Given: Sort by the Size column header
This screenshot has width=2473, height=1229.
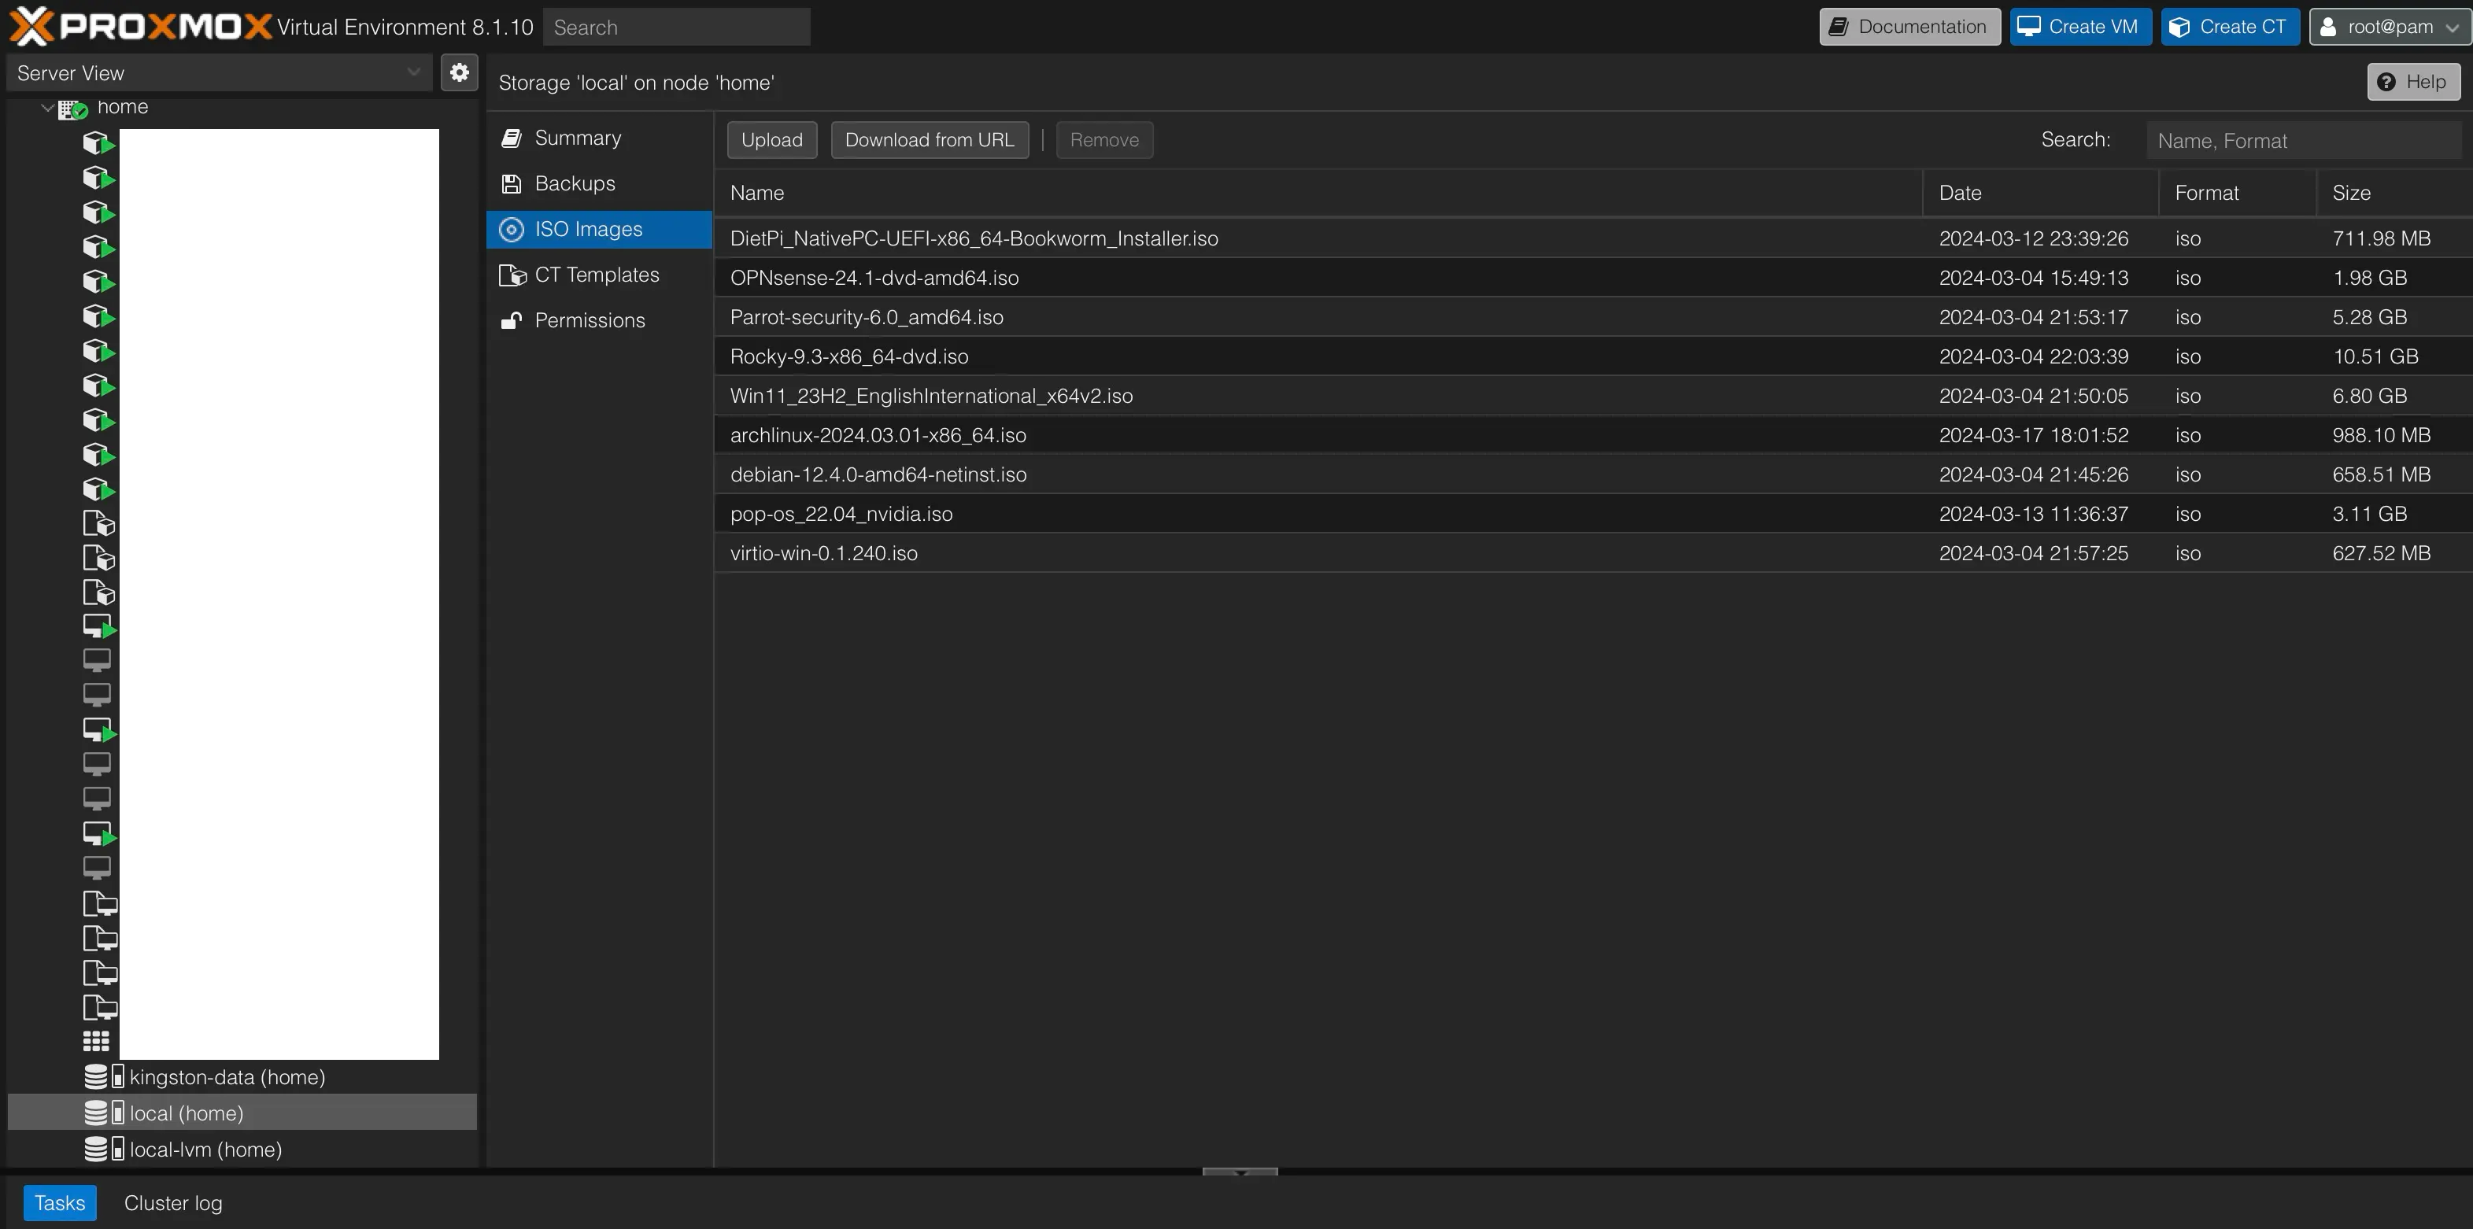Looking at the screenshot, I should pyautogui.click(x=2394, y=193).
